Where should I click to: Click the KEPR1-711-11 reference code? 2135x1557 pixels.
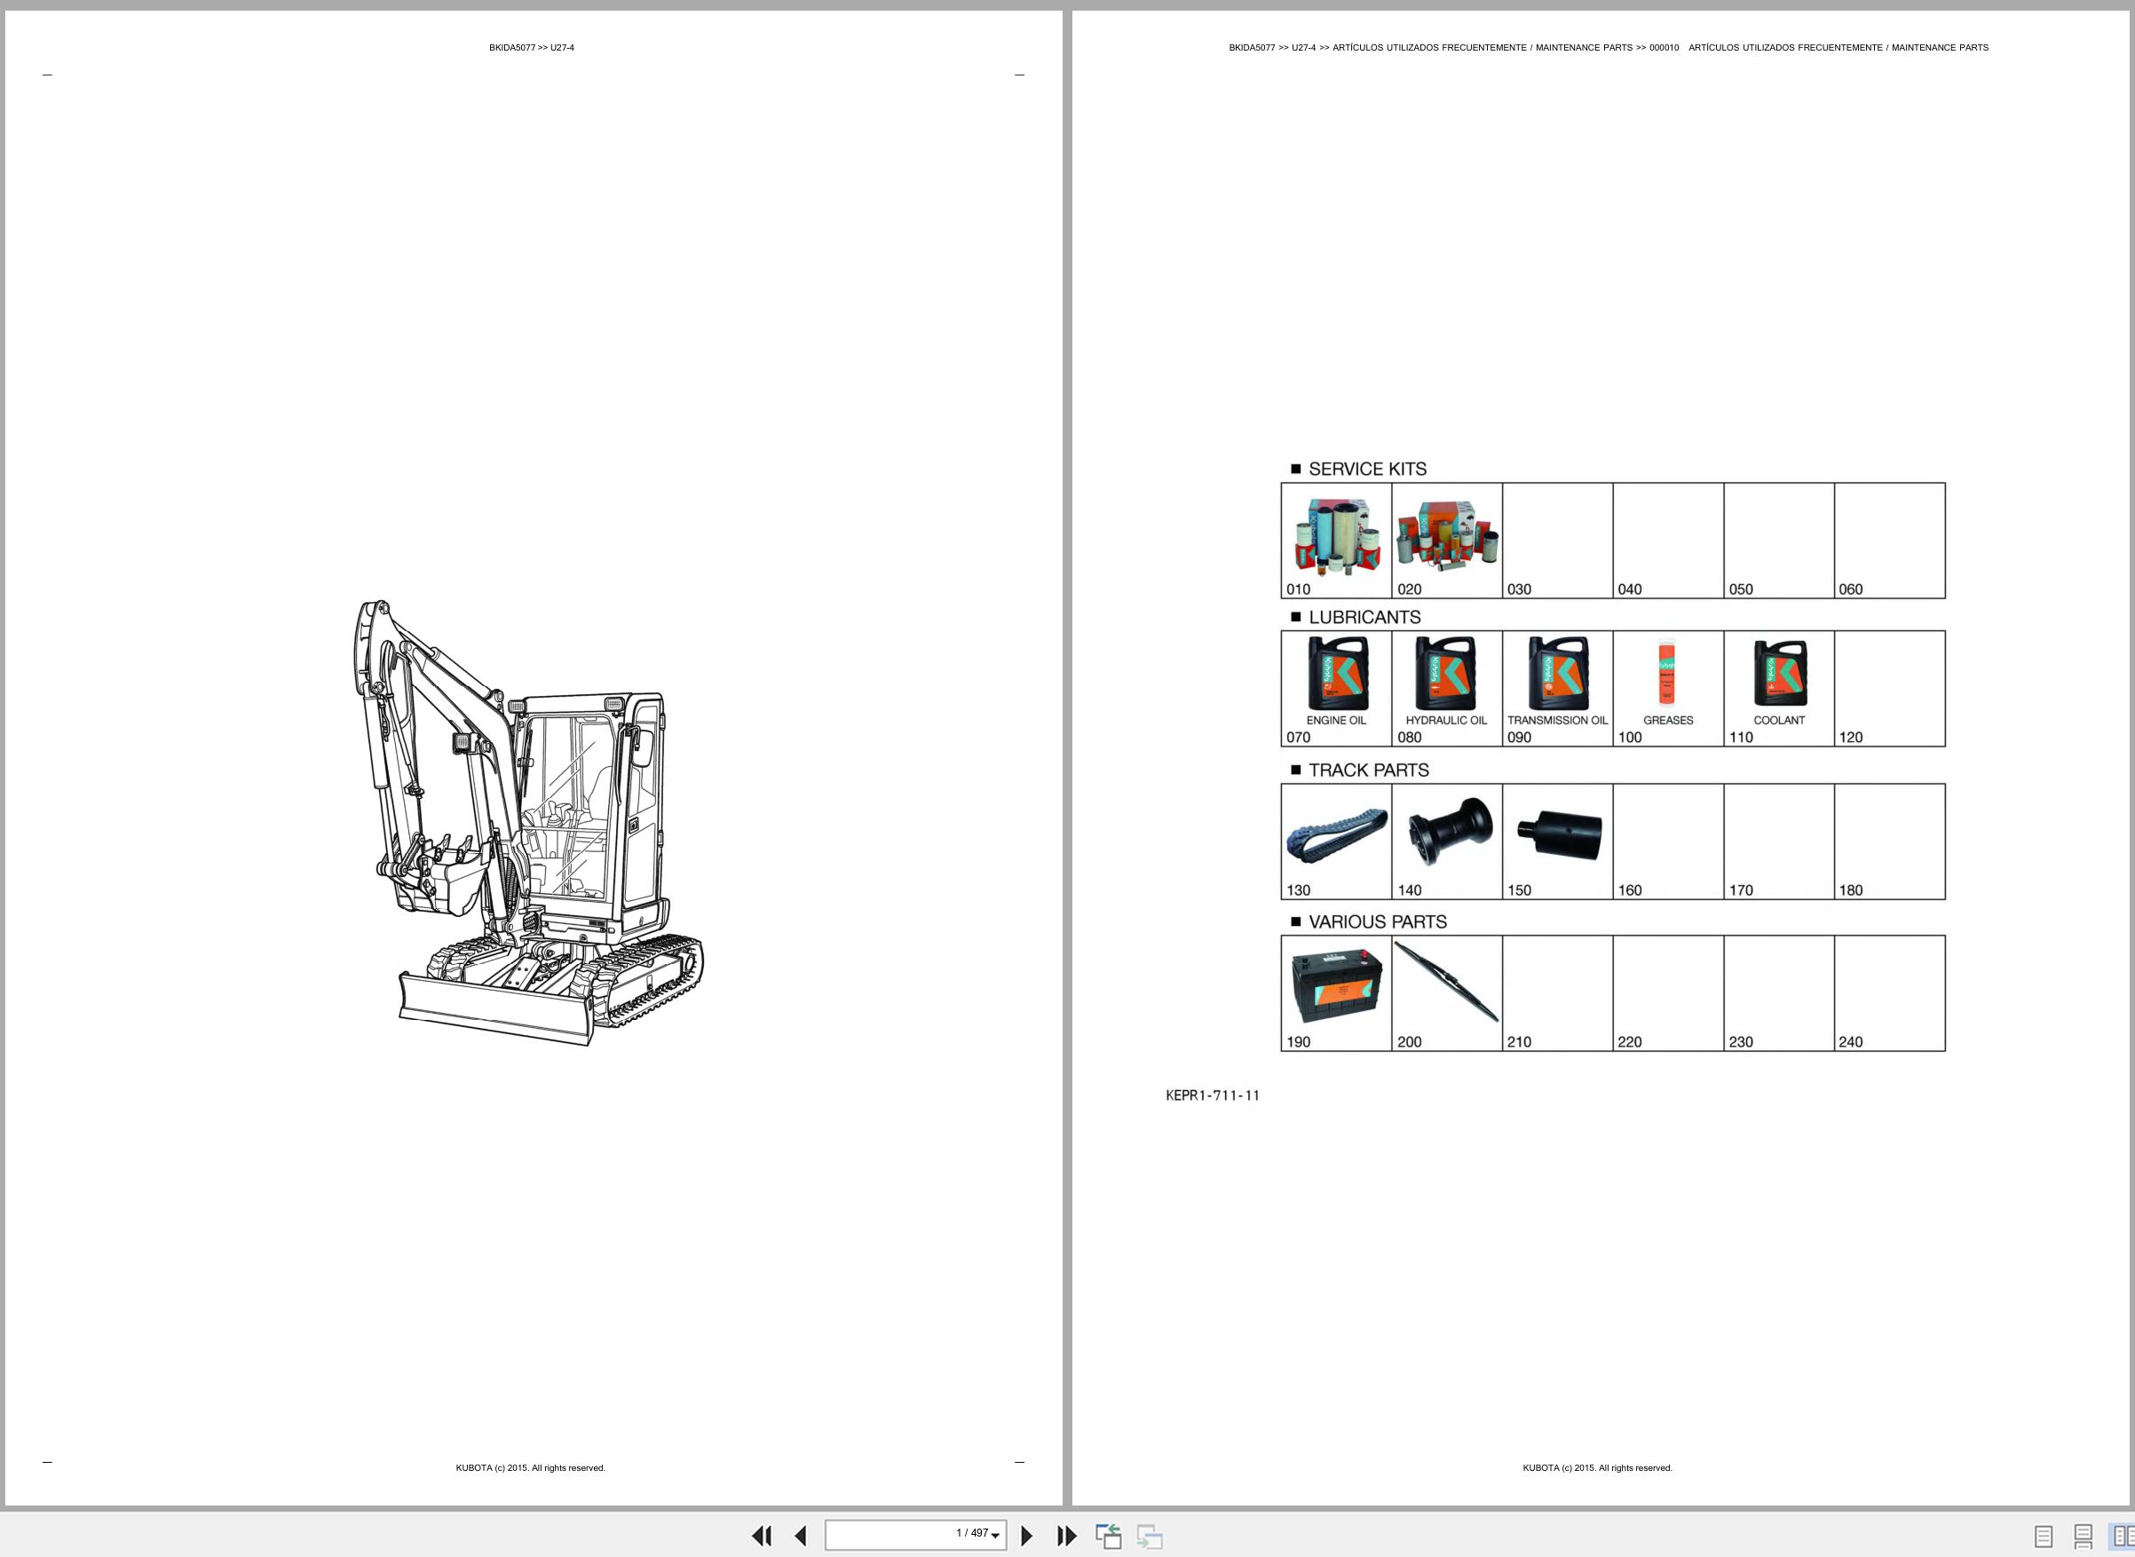point(1212,1095)
